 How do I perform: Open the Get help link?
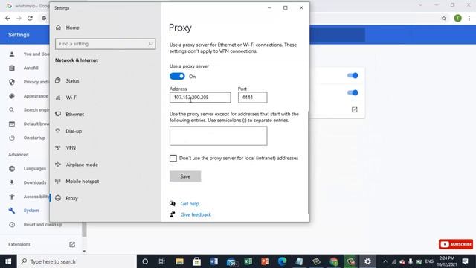190,204
